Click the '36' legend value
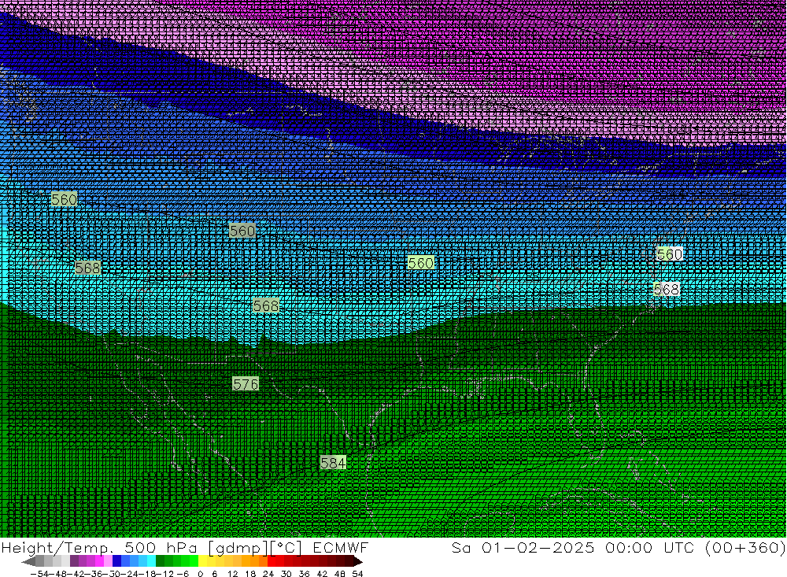 click(304, 574)
